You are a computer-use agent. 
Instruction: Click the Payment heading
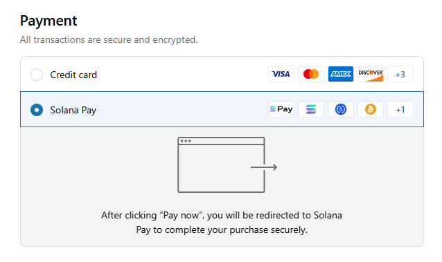(48, 21)
